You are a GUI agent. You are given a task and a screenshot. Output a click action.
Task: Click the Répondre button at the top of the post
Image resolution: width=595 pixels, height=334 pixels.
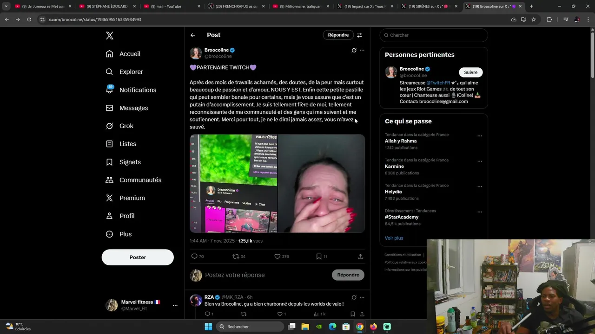tap(338, 35)
